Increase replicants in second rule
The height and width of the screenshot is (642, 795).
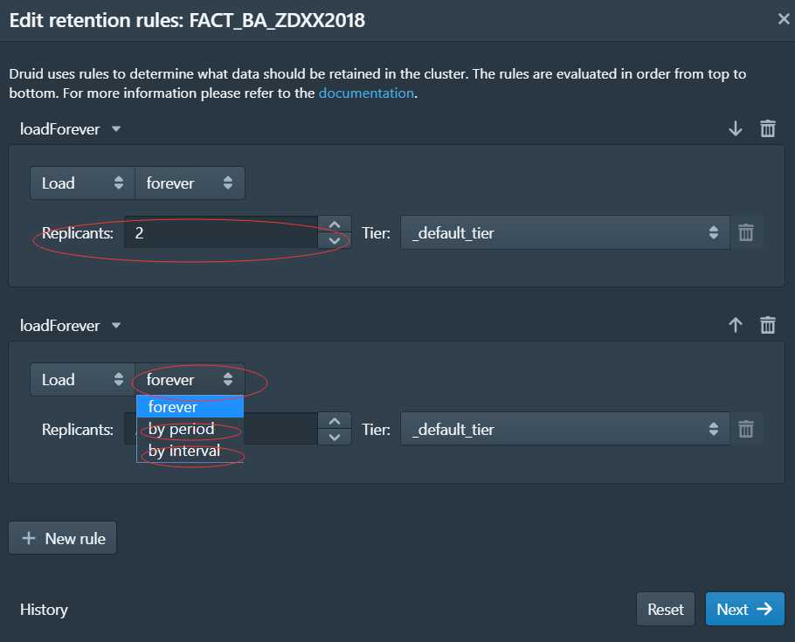[x=334, y=421]
